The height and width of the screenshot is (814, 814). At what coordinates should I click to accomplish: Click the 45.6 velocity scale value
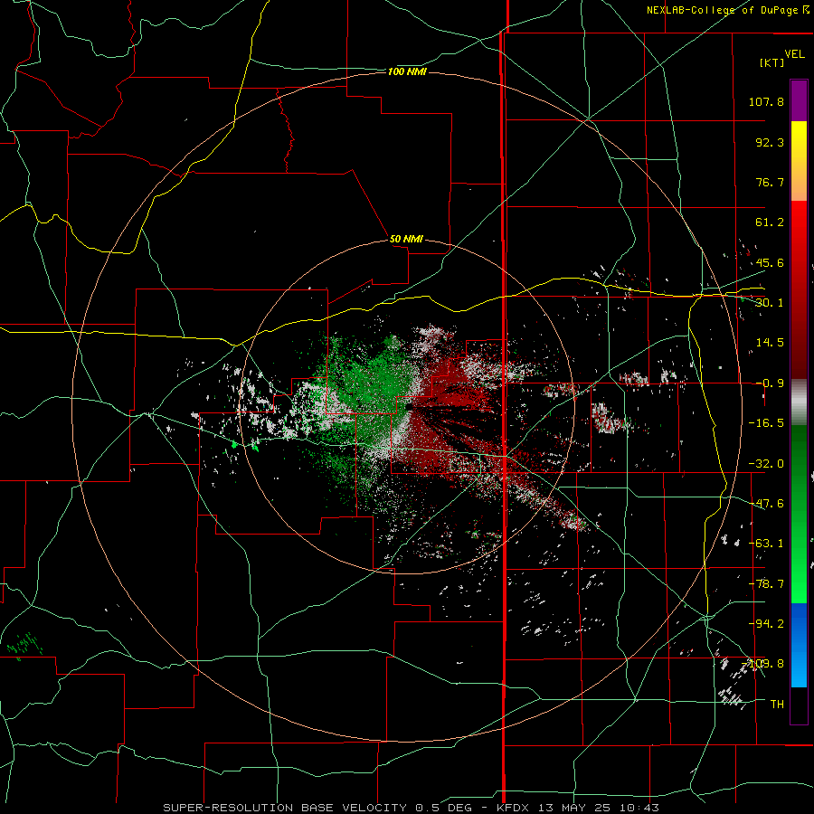[x=770, y=262]
